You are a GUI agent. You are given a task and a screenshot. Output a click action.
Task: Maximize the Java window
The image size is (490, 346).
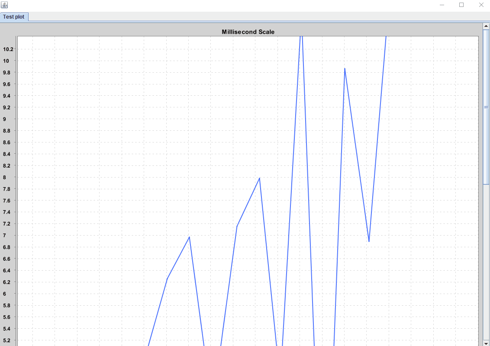click(x=461, y=5)
